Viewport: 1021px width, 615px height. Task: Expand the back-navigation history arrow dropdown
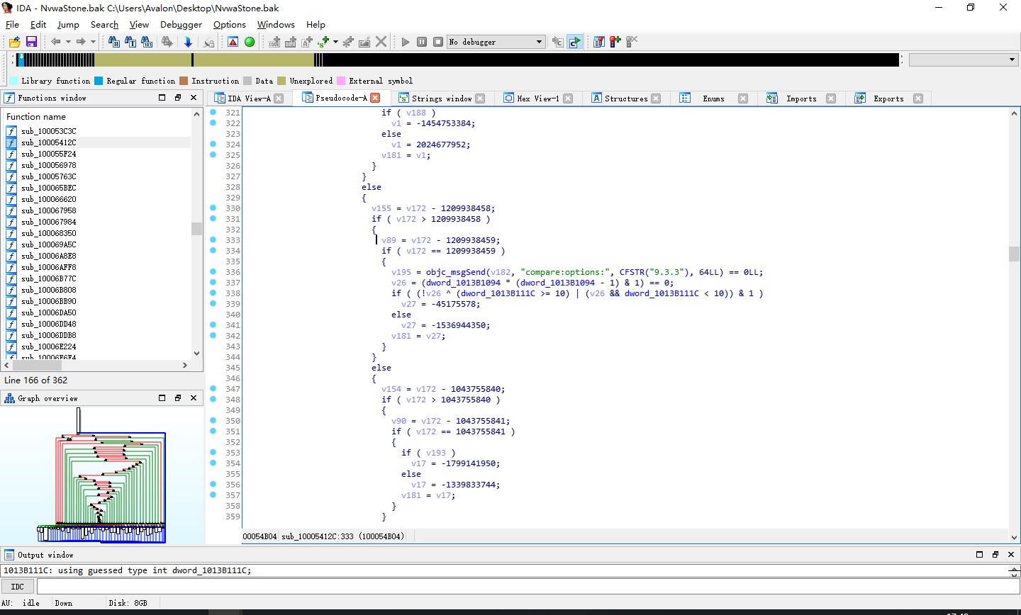tap(68, 42)
